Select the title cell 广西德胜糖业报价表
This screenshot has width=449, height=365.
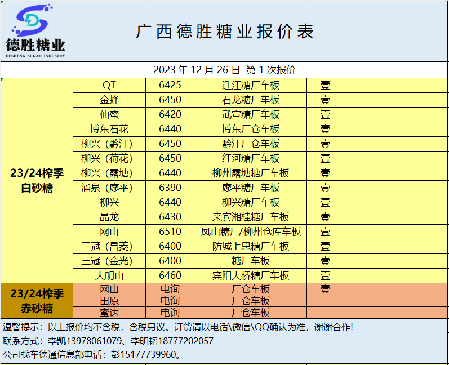(x=224, y=32)
